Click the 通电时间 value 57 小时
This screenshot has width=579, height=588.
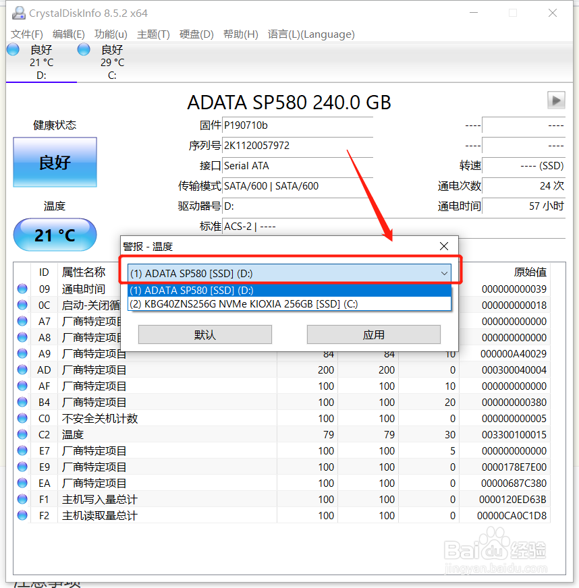(524, 206)
